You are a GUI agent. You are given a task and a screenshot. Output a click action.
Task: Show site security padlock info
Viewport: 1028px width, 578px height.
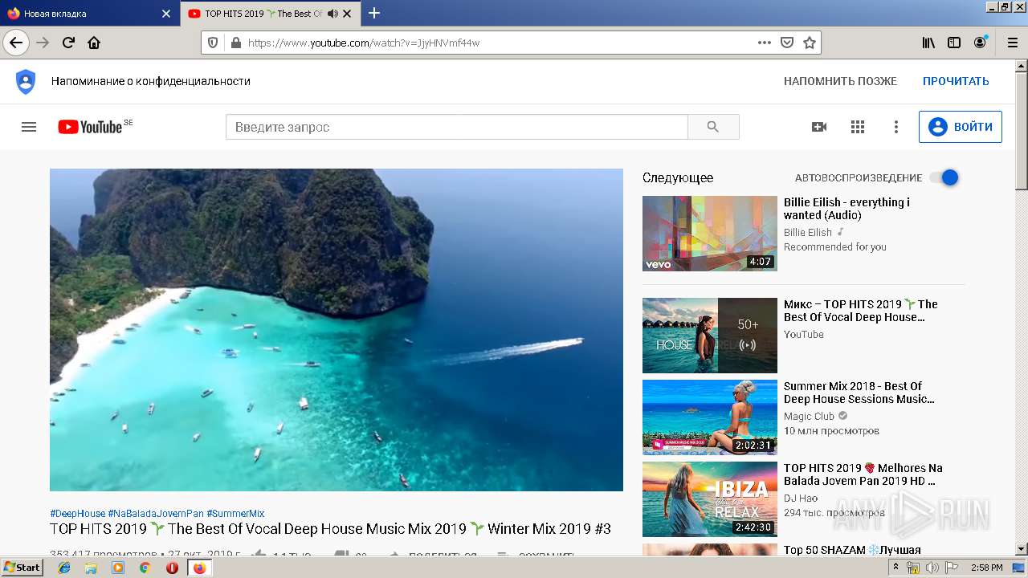coord(235,43)
